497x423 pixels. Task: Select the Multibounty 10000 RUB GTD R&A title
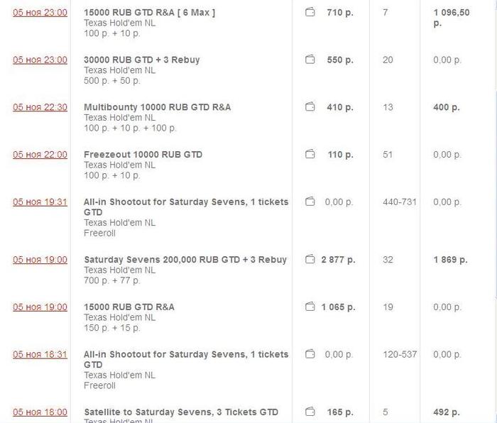pos(157,108)
